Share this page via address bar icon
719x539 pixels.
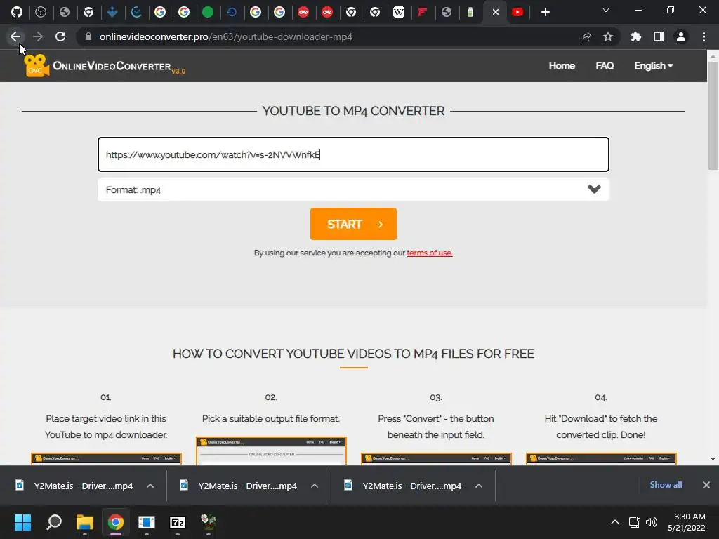585,36
